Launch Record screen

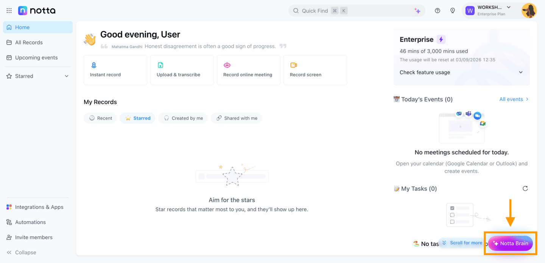pyautogui.click(x=315, y=70)
